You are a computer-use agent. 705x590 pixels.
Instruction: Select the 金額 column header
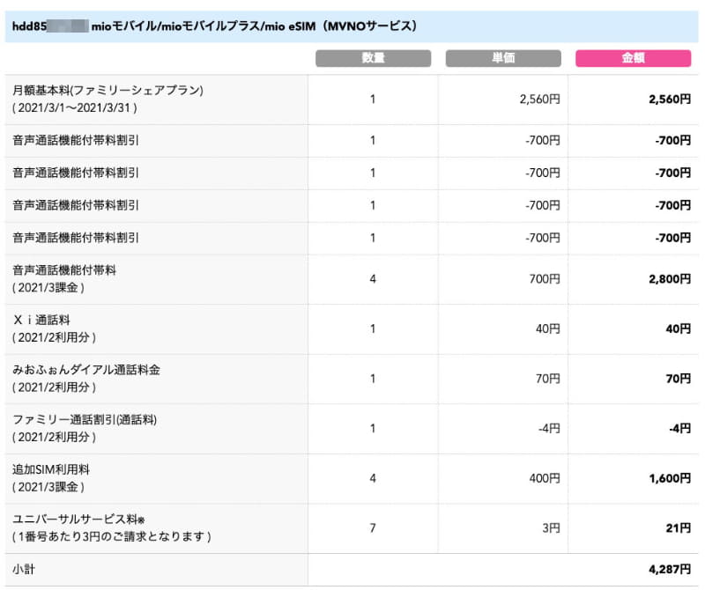(634, 58)
